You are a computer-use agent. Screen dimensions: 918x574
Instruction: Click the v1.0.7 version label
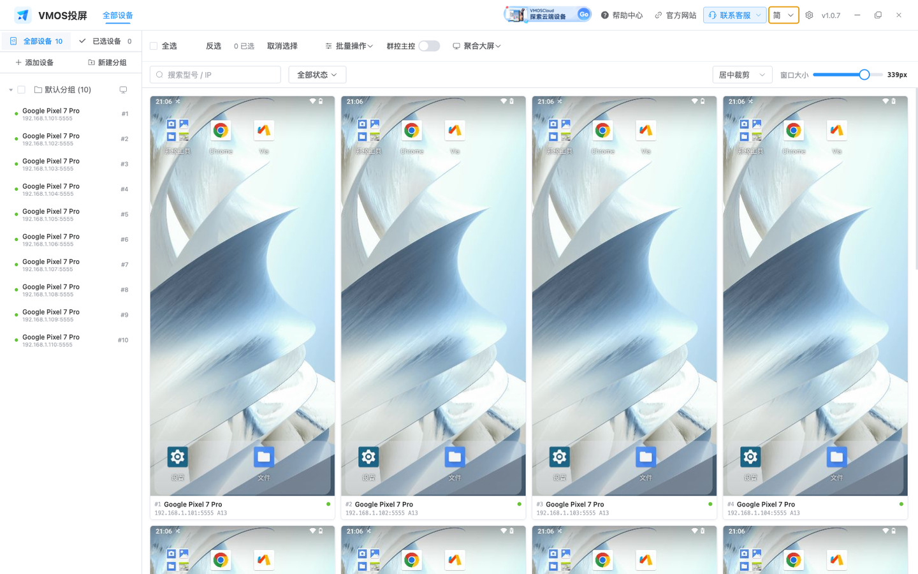tap(831, 15)
